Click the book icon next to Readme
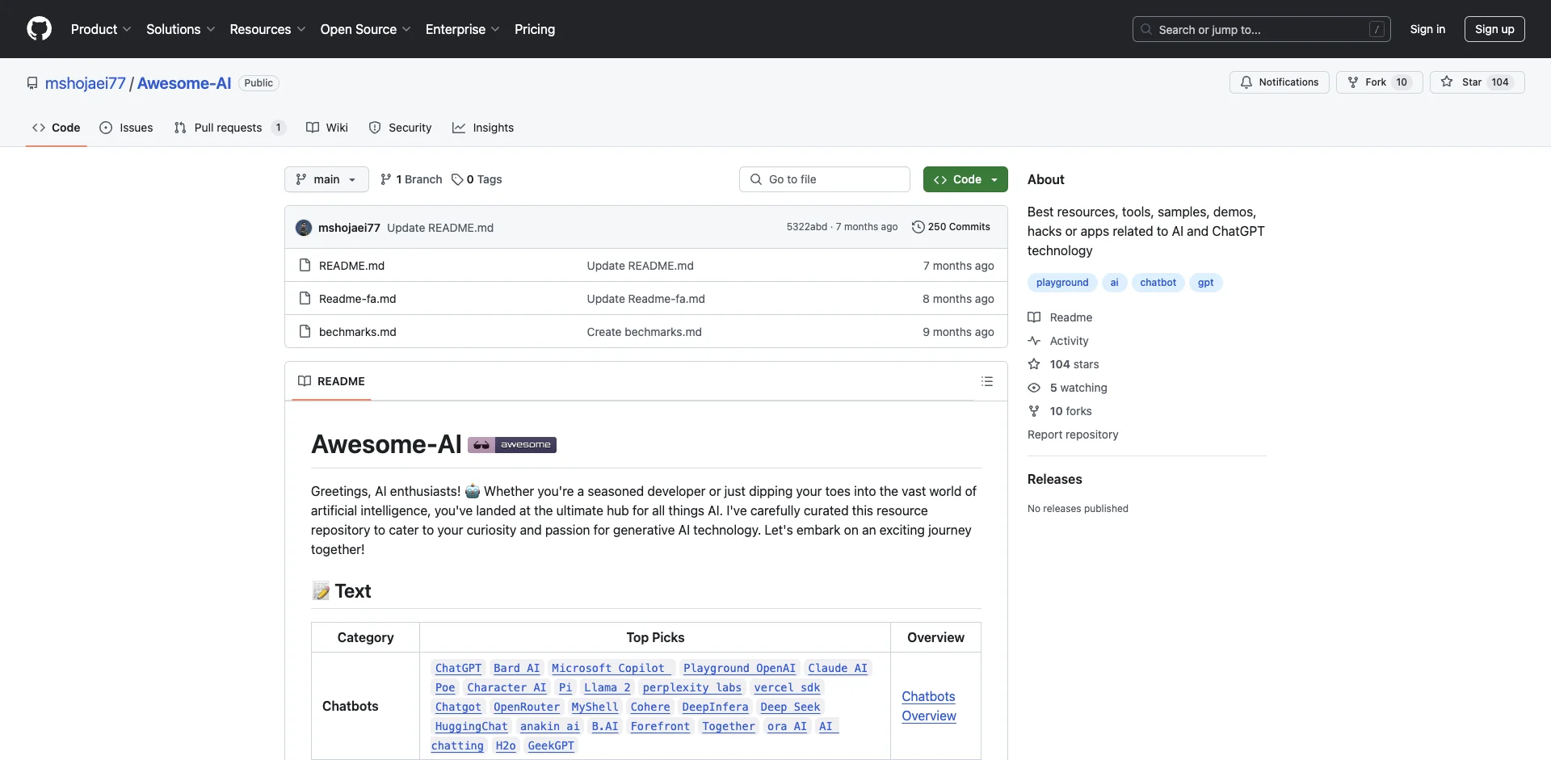 point(1034,317)
